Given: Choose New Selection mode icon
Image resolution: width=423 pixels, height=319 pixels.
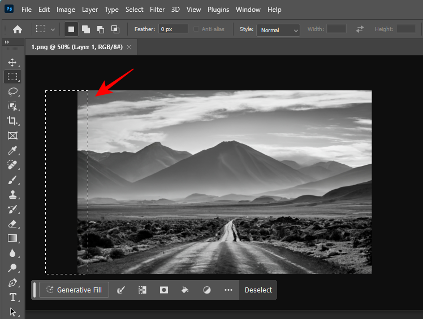Looking at the screenshot, I should click(x=71, y=29).
